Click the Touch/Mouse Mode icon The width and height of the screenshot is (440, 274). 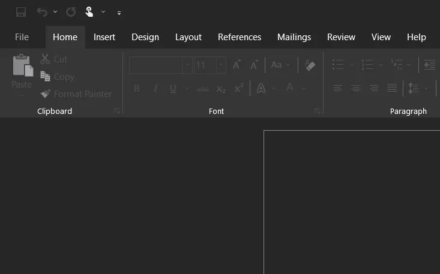click(89, 12)
